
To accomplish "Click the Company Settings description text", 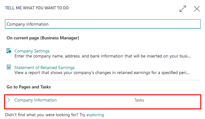I will click(103, 56).
